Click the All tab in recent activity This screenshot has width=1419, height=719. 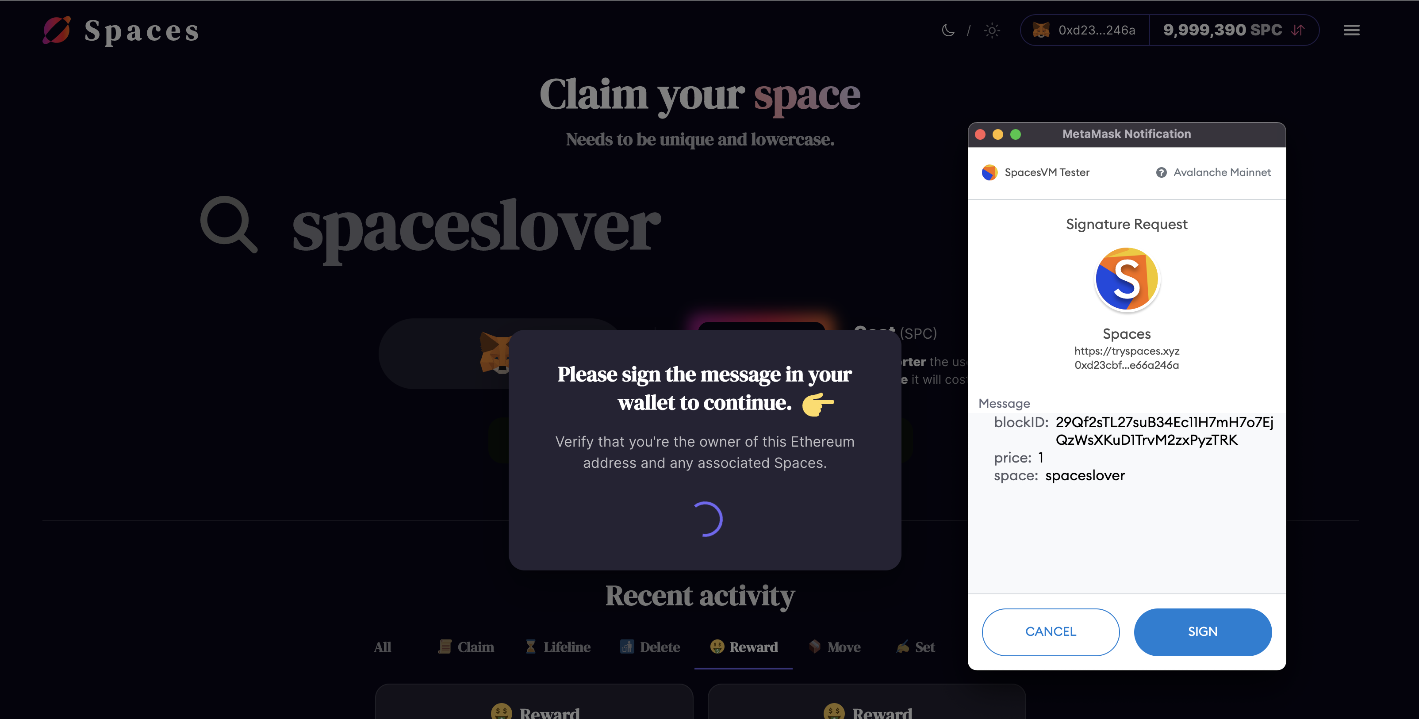[383, 646]
